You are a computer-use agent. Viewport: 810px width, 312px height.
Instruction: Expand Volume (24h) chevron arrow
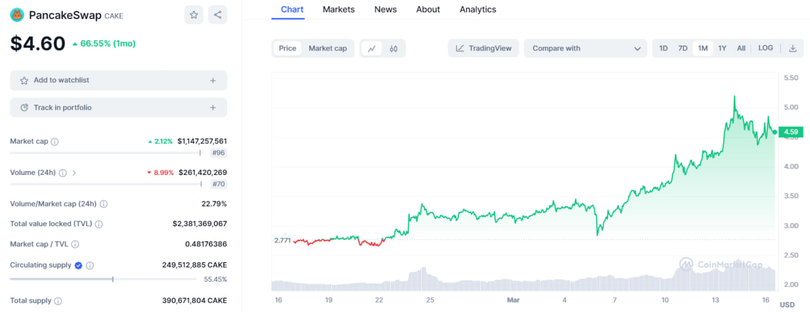[x=74, y=172]
